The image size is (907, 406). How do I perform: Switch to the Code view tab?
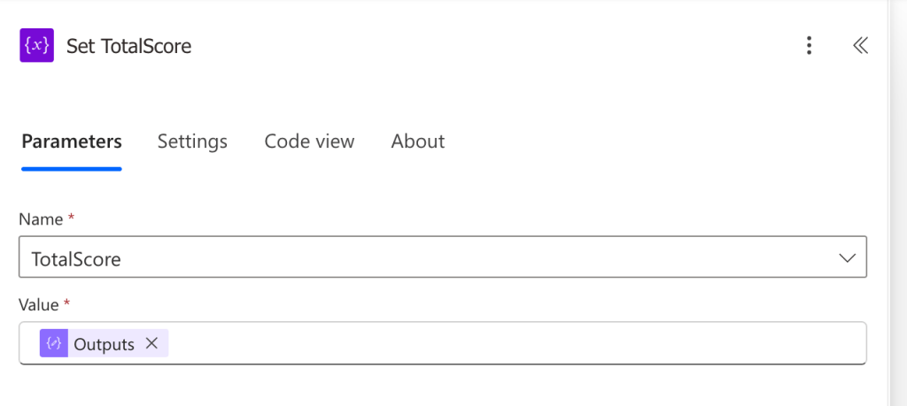coord(309,142)
